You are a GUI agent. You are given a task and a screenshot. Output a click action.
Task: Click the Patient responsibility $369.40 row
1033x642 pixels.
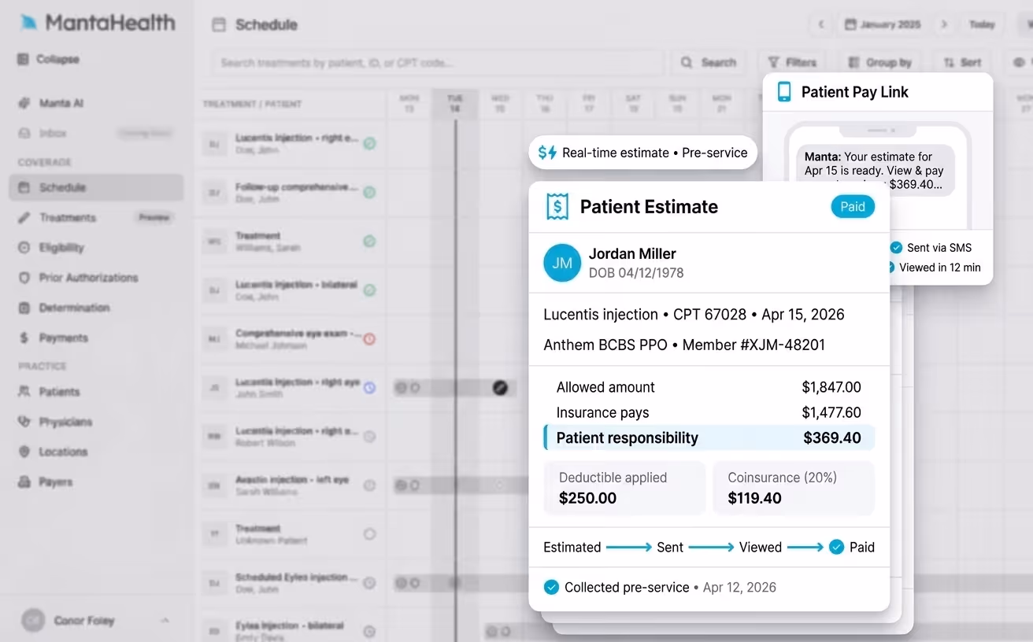click(709, 437)
